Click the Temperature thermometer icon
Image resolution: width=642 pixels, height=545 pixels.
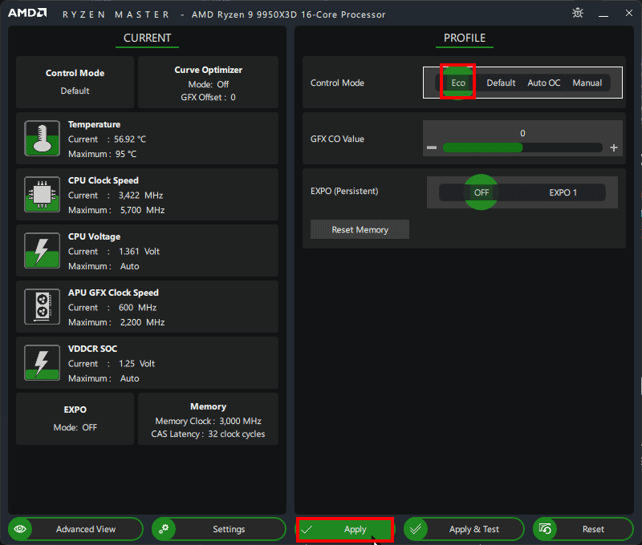click(43, 138)
